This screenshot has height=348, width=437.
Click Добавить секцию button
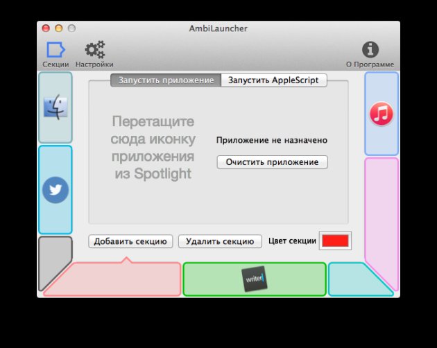click(130, 241)
